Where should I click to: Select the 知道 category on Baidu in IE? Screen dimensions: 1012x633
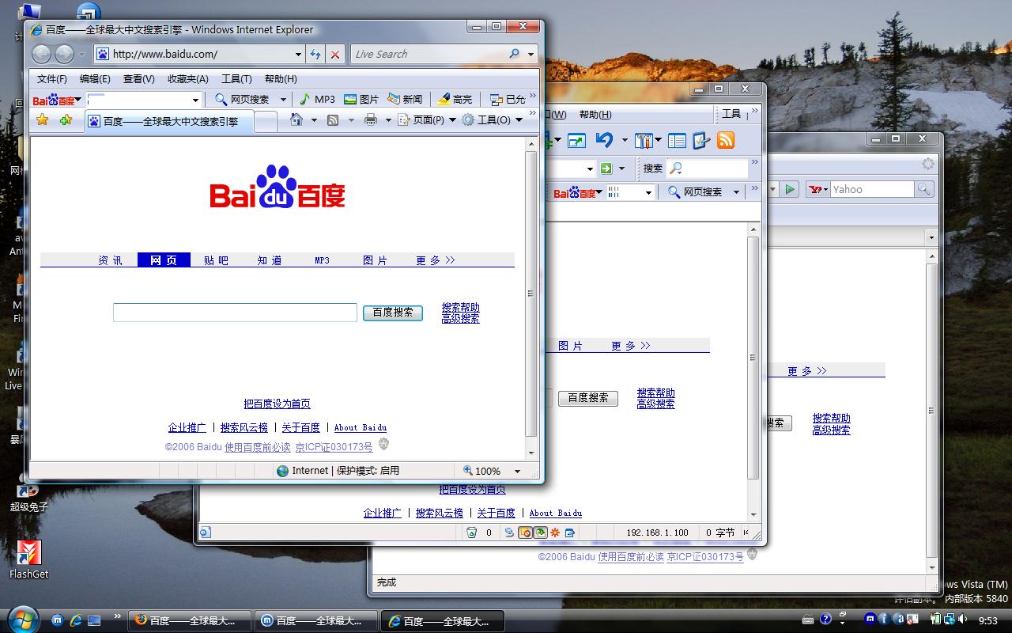pyautogui.click(x=270, y=260)
